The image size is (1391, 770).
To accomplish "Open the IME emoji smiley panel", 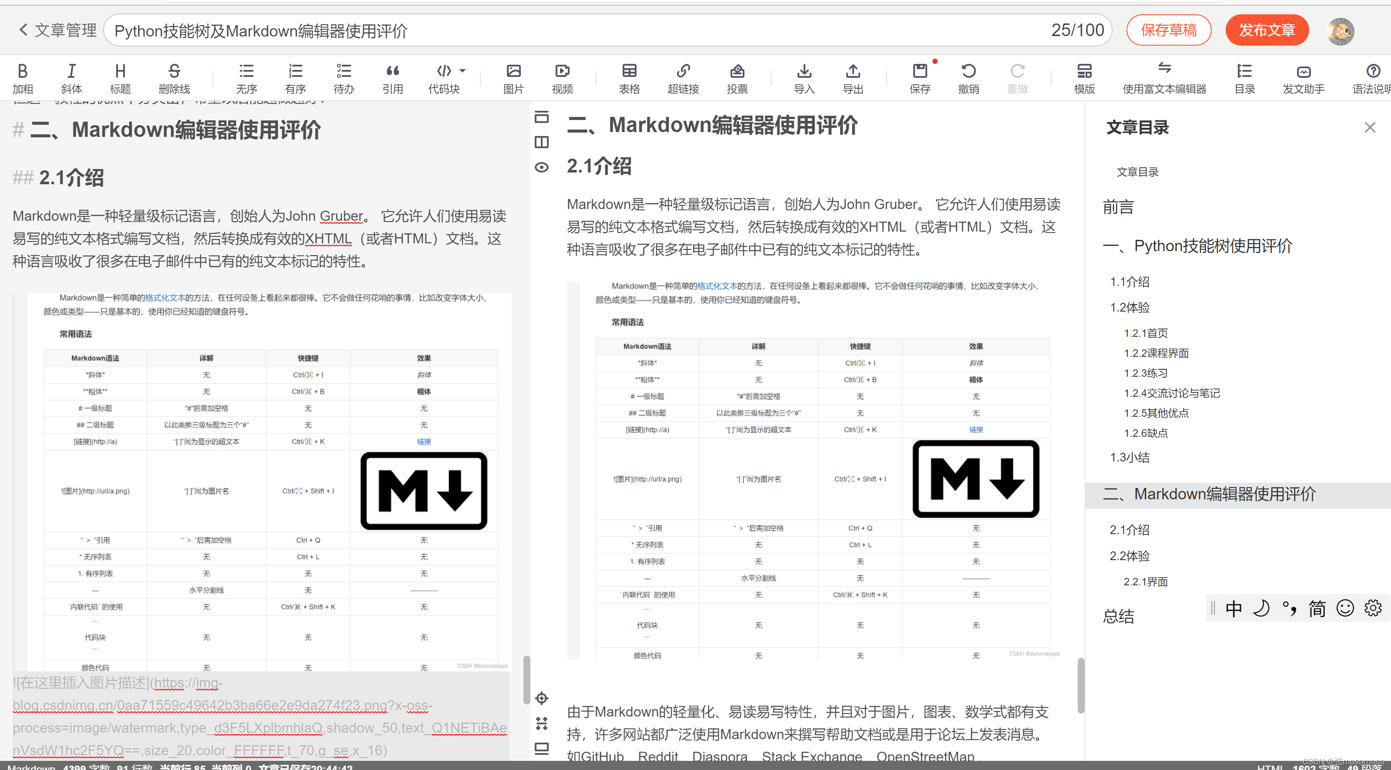I will pos(1344,608).
